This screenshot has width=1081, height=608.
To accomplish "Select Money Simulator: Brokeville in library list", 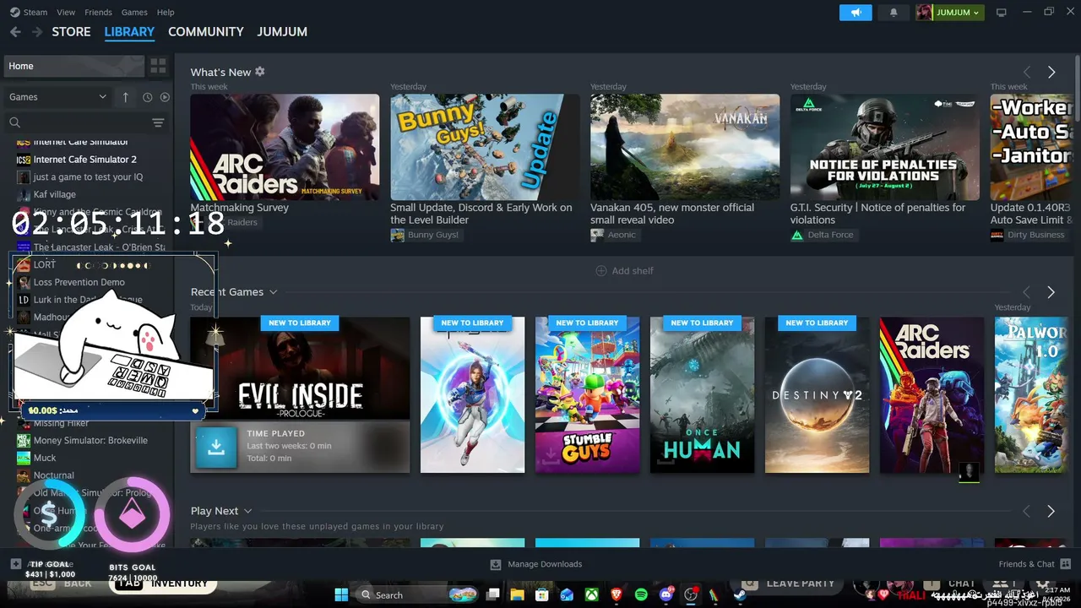I will [90, 441].
